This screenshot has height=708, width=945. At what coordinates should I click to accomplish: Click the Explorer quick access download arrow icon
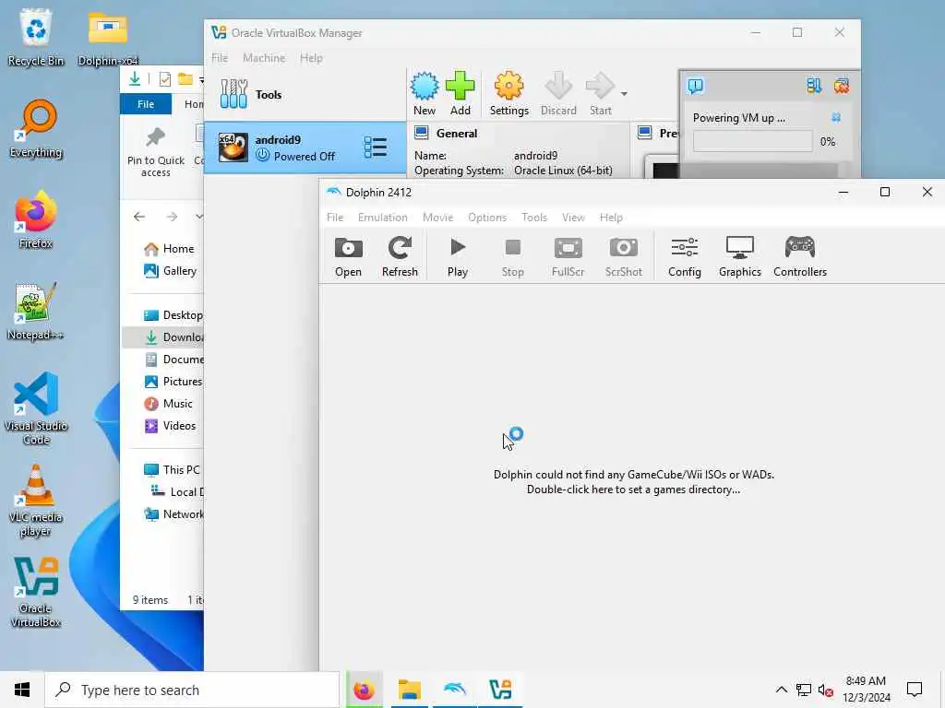135,79
